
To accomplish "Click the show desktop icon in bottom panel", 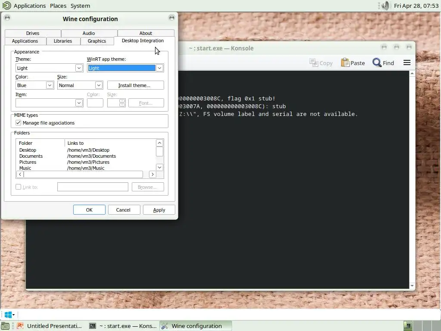I will point(5,326).
